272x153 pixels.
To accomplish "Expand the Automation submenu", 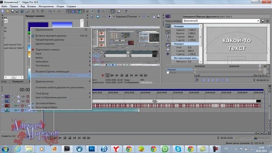I will coord(61,62).
